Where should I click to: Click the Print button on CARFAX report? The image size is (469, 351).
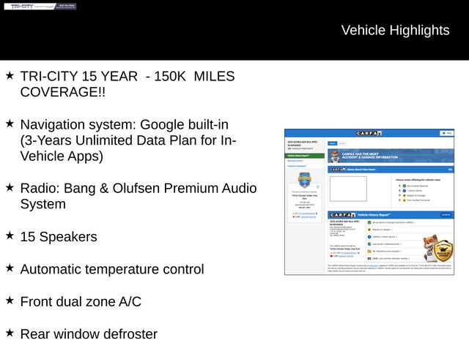pos(446,133)
